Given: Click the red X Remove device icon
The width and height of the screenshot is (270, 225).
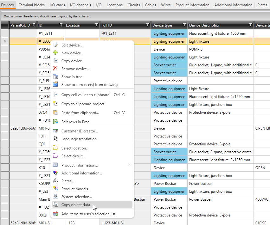Looking at the screenshot, I should tap(55, 69).
